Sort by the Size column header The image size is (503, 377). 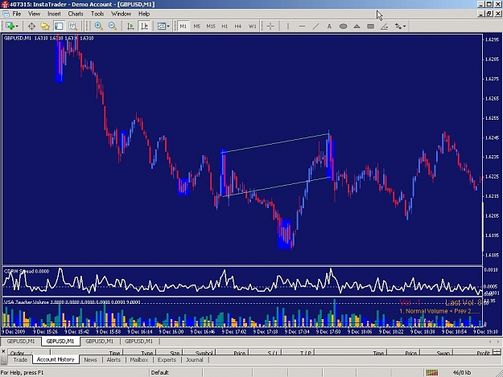(x=170, y=353)
